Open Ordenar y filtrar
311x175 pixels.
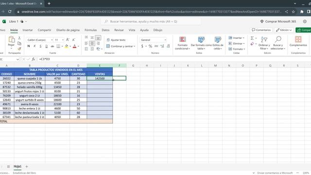264,43
